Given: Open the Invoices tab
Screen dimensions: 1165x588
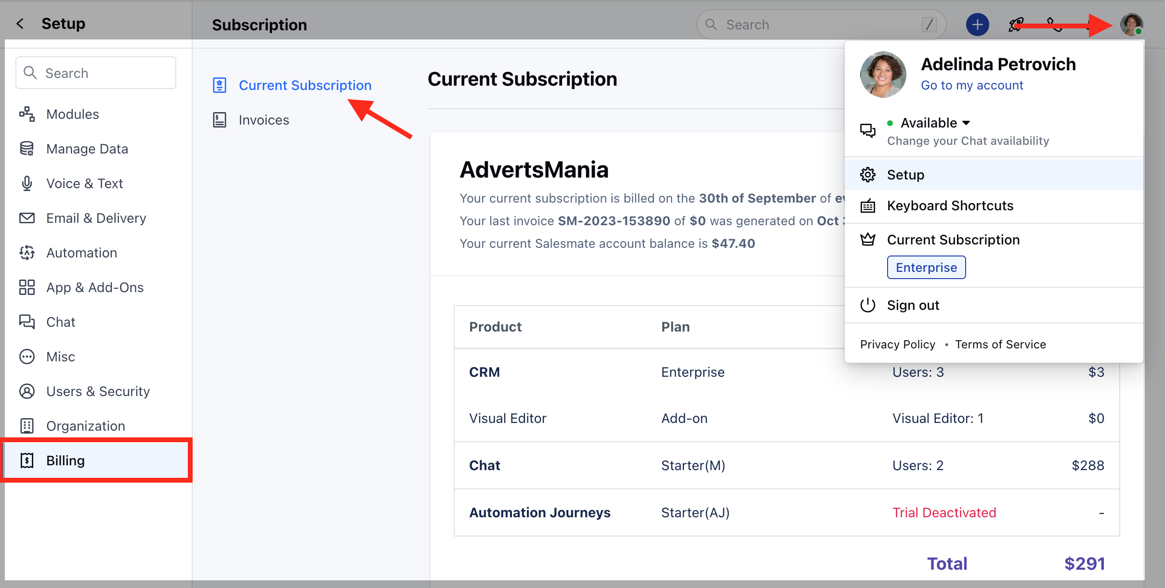Looking at the screenshot, I should coord(263,120).
